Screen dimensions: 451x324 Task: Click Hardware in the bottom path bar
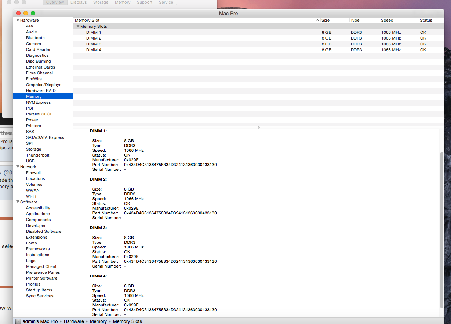pyautogui.click(x=74, y=321)
